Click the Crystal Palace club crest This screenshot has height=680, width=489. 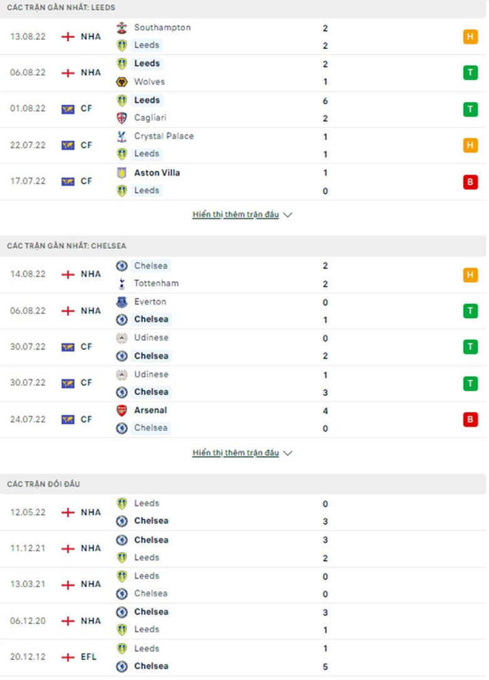(122, 136)
